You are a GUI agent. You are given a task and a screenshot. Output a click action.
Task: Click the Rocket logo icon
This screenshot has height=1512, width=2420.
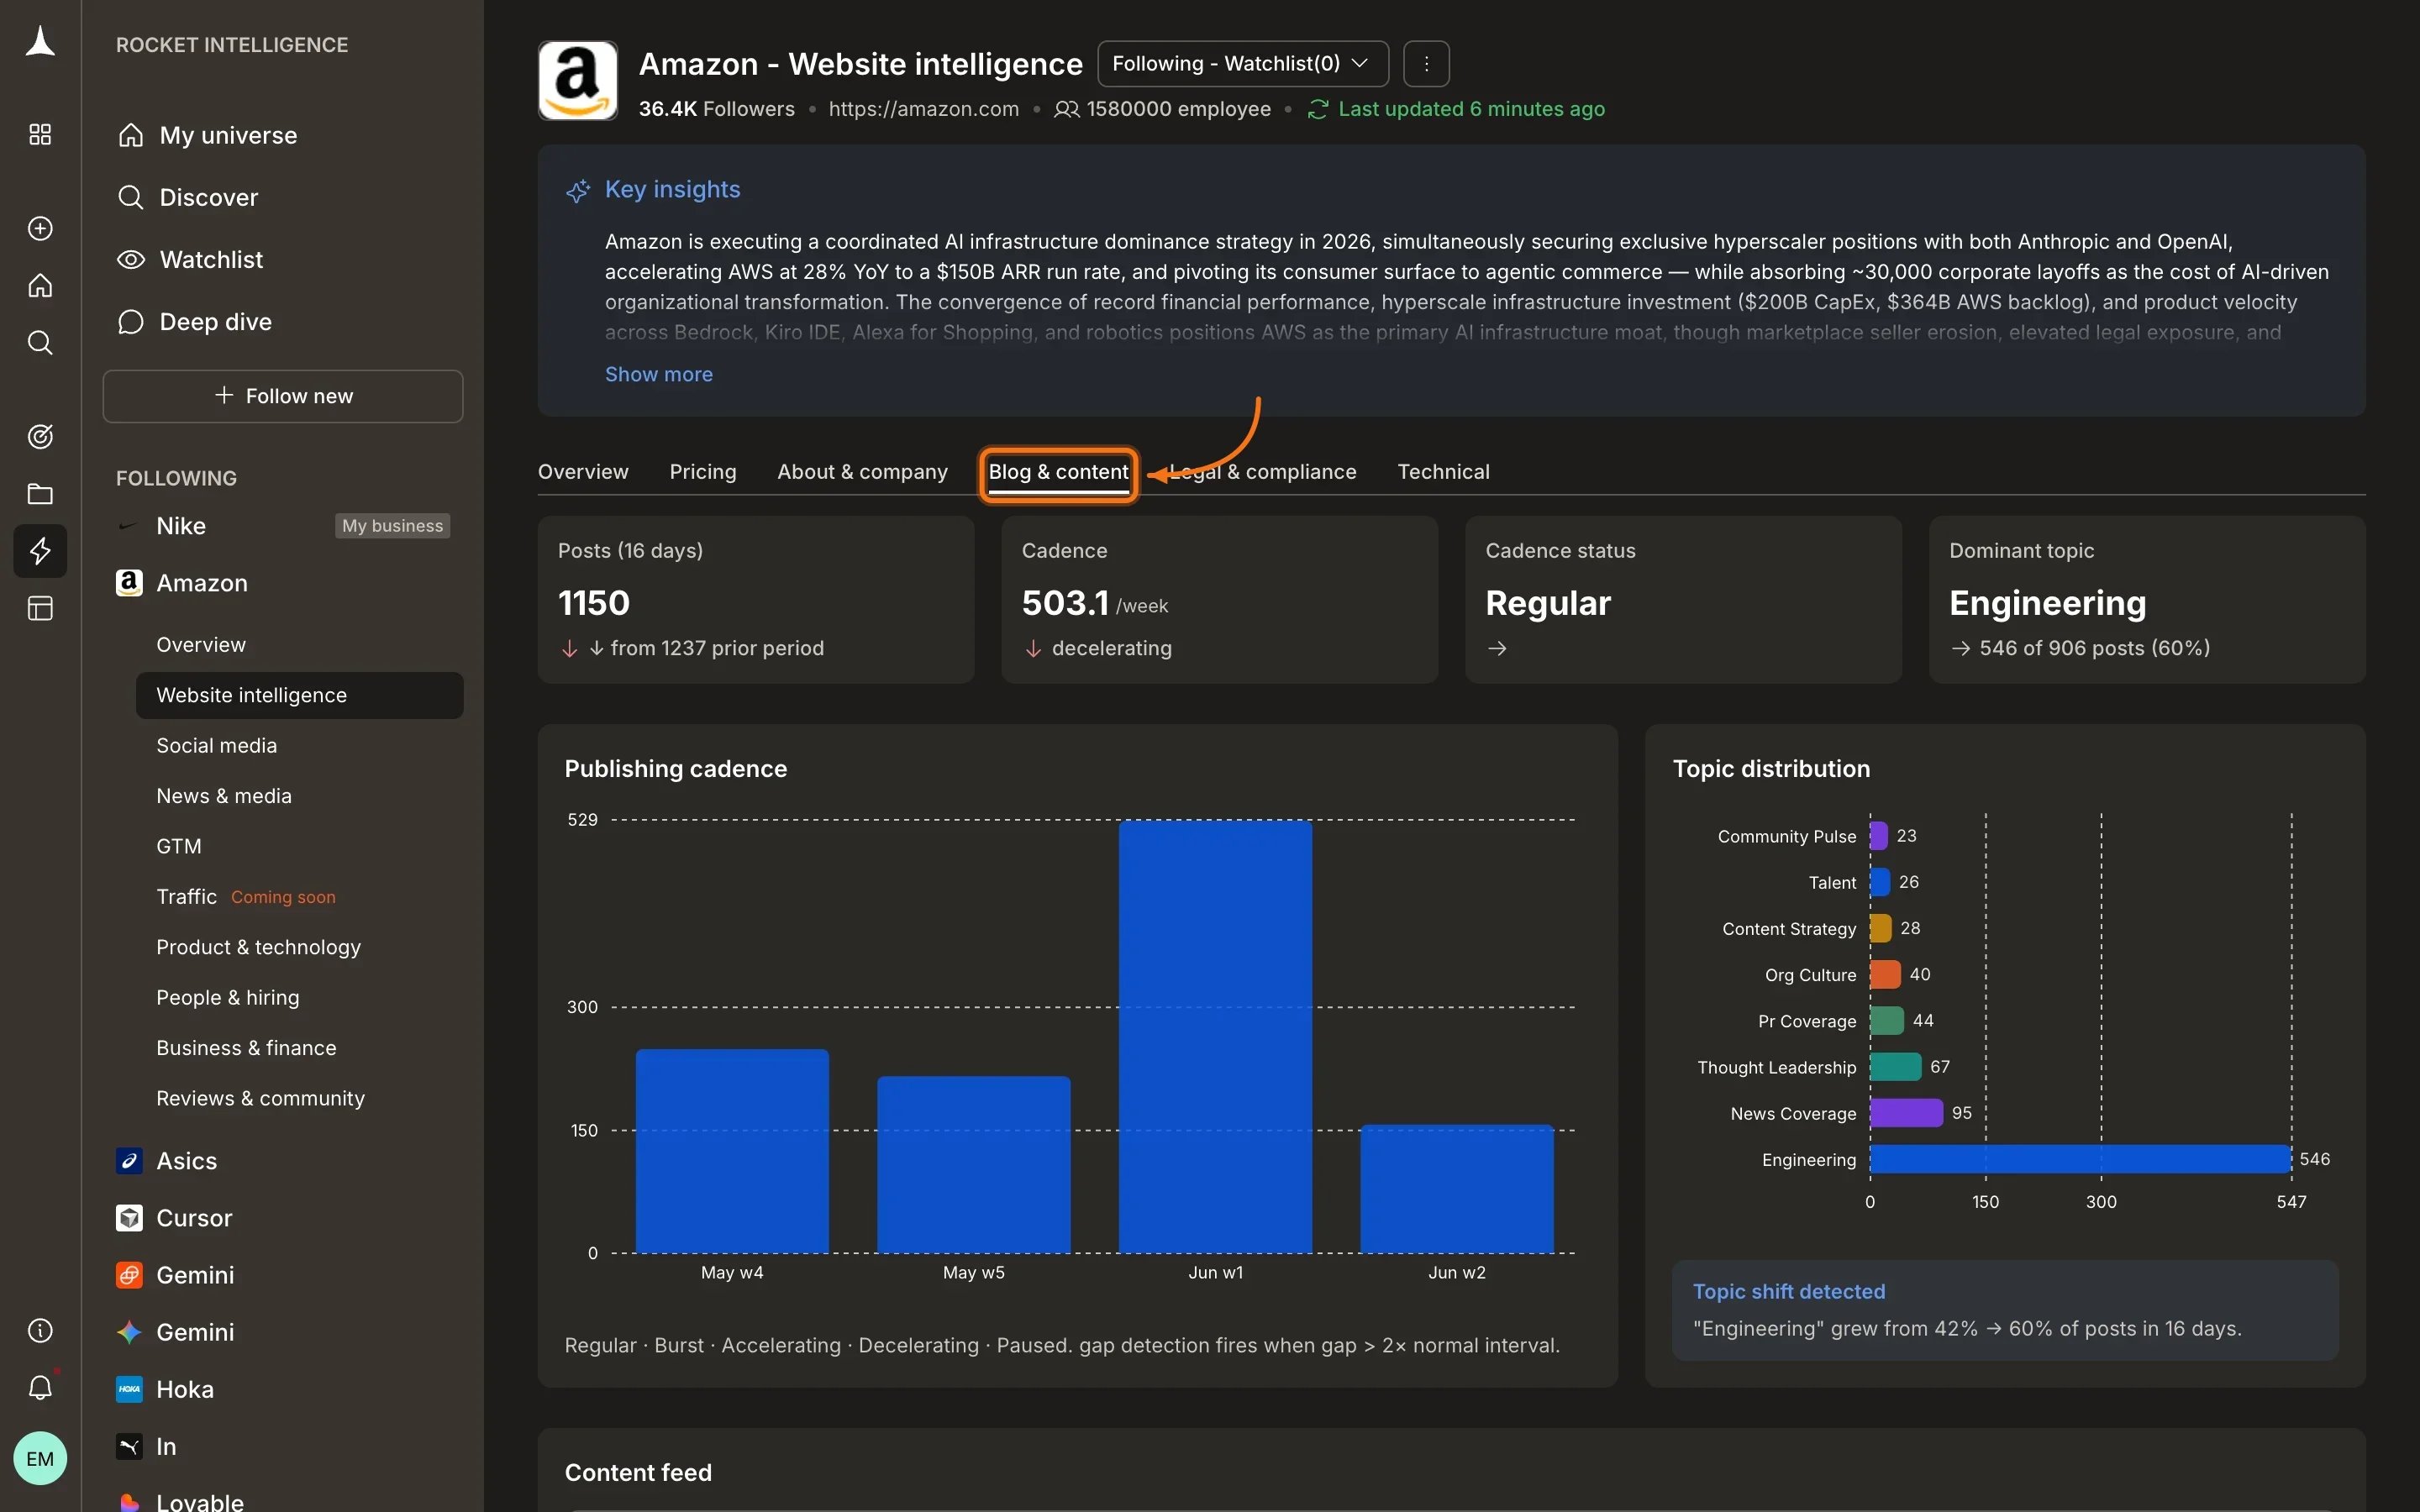click(x=40, y=43)
